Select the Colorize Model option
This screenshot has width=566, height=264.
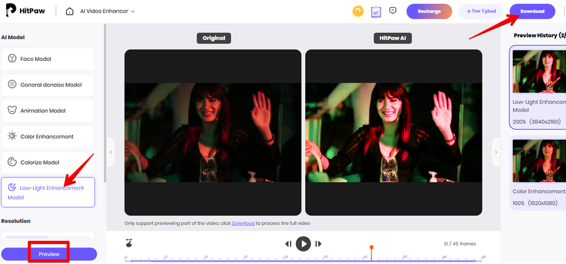tap(48, 163)
